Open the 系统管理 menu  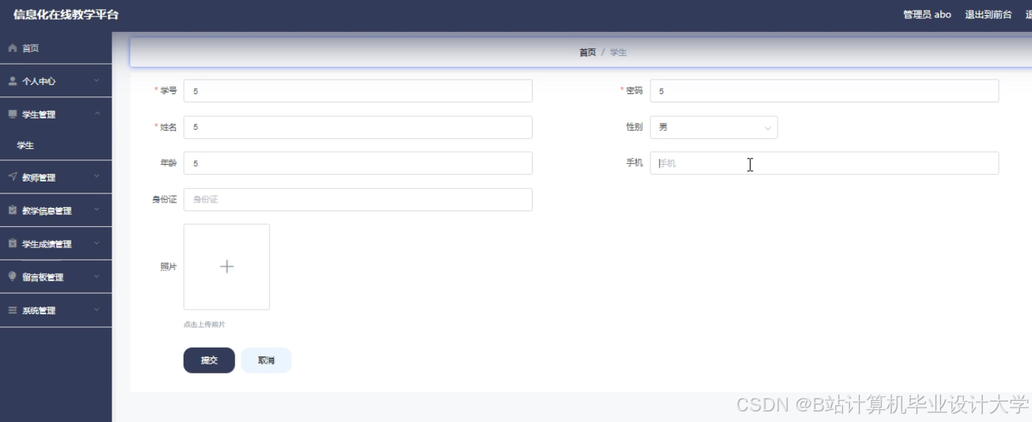pos(56,310)
